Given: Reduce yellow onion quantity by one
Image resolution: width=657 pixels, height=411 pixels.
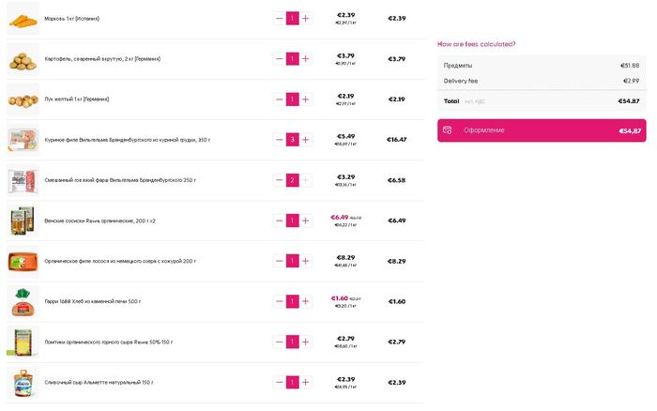Looking at the screenshot, I should coord(279,99).
